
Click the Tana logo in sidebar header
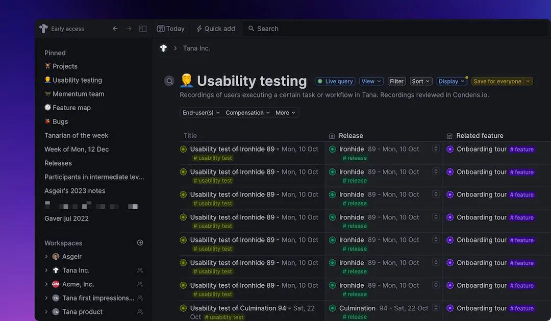click(43, 29)
